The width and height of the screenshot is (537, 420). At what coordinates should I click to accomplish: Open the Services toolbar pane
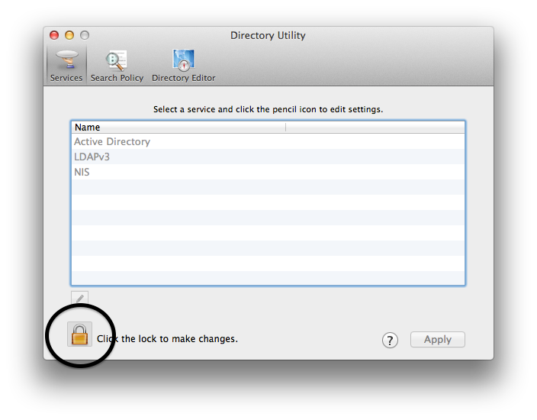click(66, 64)
